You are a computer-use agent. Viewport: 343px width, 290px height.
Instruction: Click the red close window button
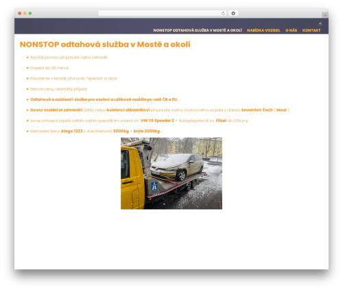click(x=20, y=13)
